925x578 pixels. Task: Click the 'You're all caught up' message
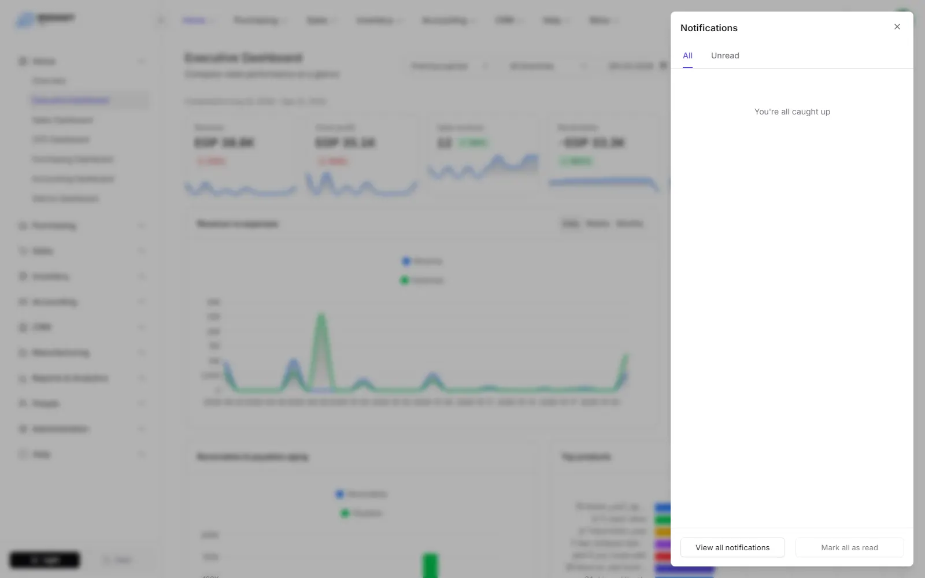[x=792, y=112]
